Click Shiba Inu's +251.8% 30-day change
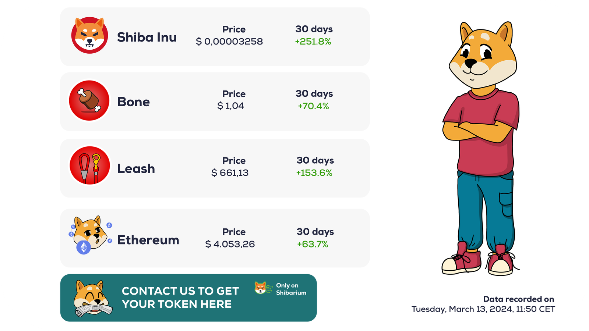Screen dimensions: 589x331 (313, 42)
